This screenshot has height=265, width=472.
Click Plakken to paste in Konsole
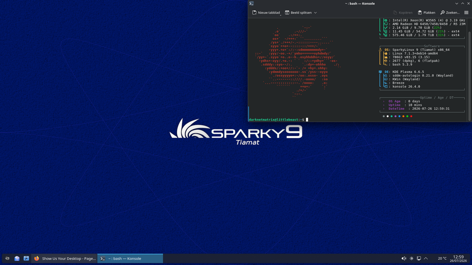point(426,13)
